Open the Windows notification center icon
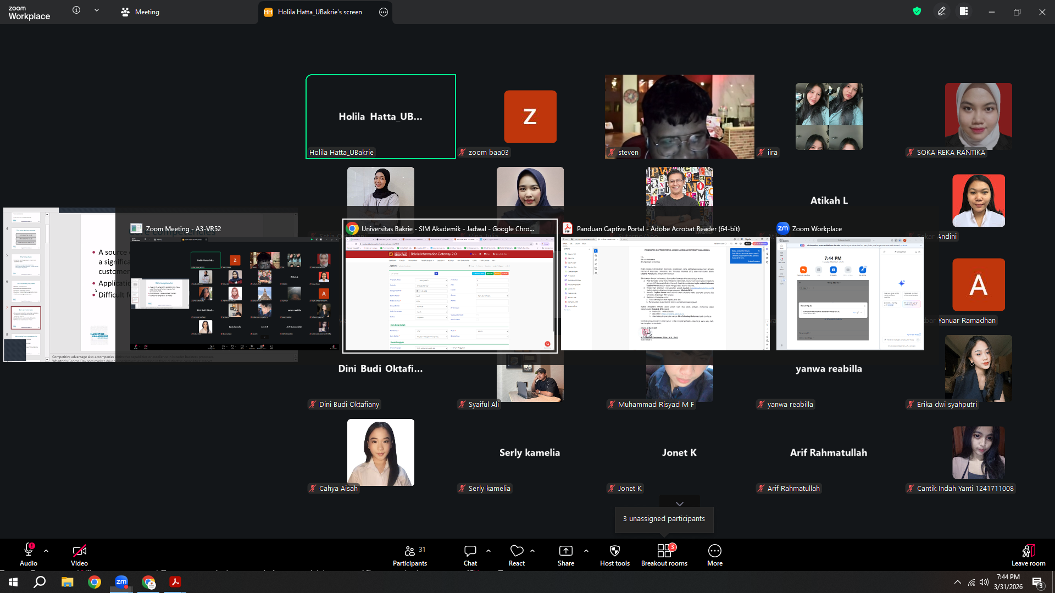1055x593 pixels. click(x=1038, y=583)
